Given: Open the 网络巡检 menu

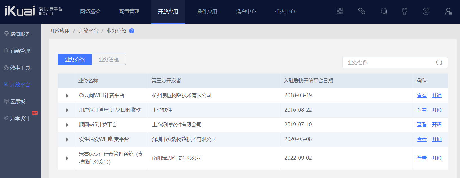Looking at the screenshot, I should click(x=90, y=12).
